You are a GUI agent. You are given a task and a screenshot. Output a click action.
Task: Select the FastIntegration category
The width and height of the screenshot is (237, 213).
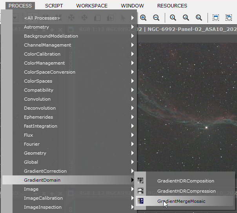tap(69, 126)
